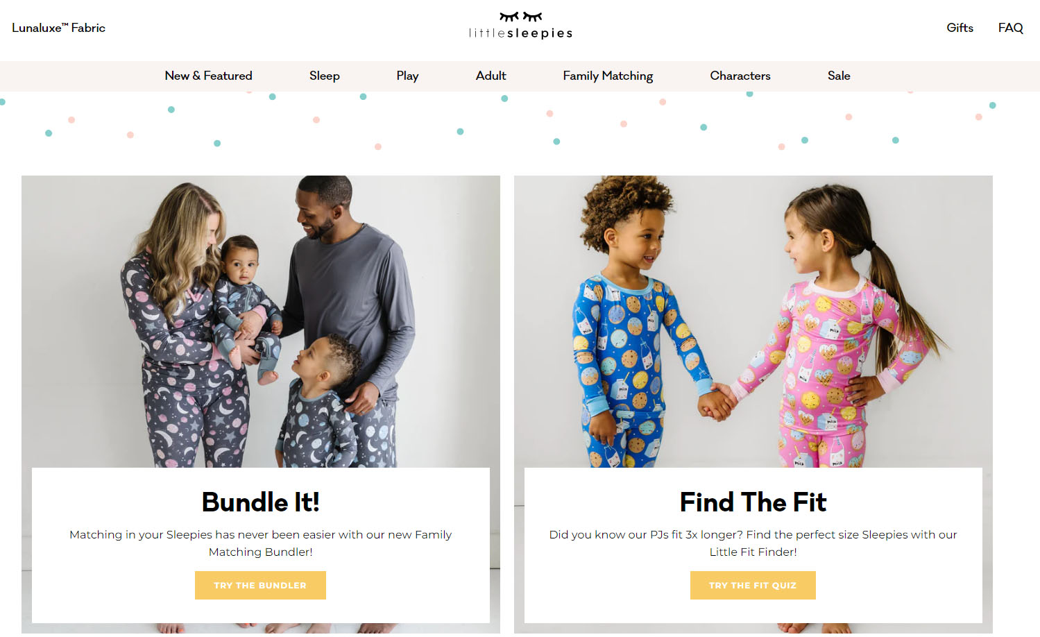Open the Play menu
The width and height of the screenshot is (1040, 637).
coord(407,76)
